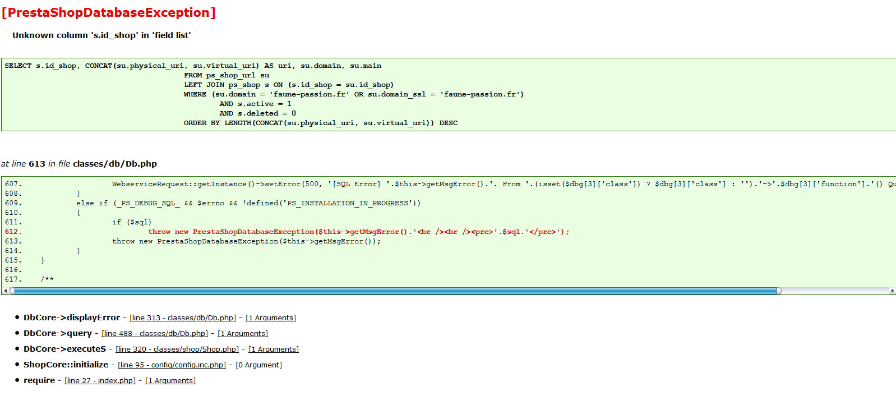896x405 pixels.
Task: Click the line 613 'throw new PrestaShopDatabaseException($this->getMsgError());' code
Action: click(x=247, y=241)
